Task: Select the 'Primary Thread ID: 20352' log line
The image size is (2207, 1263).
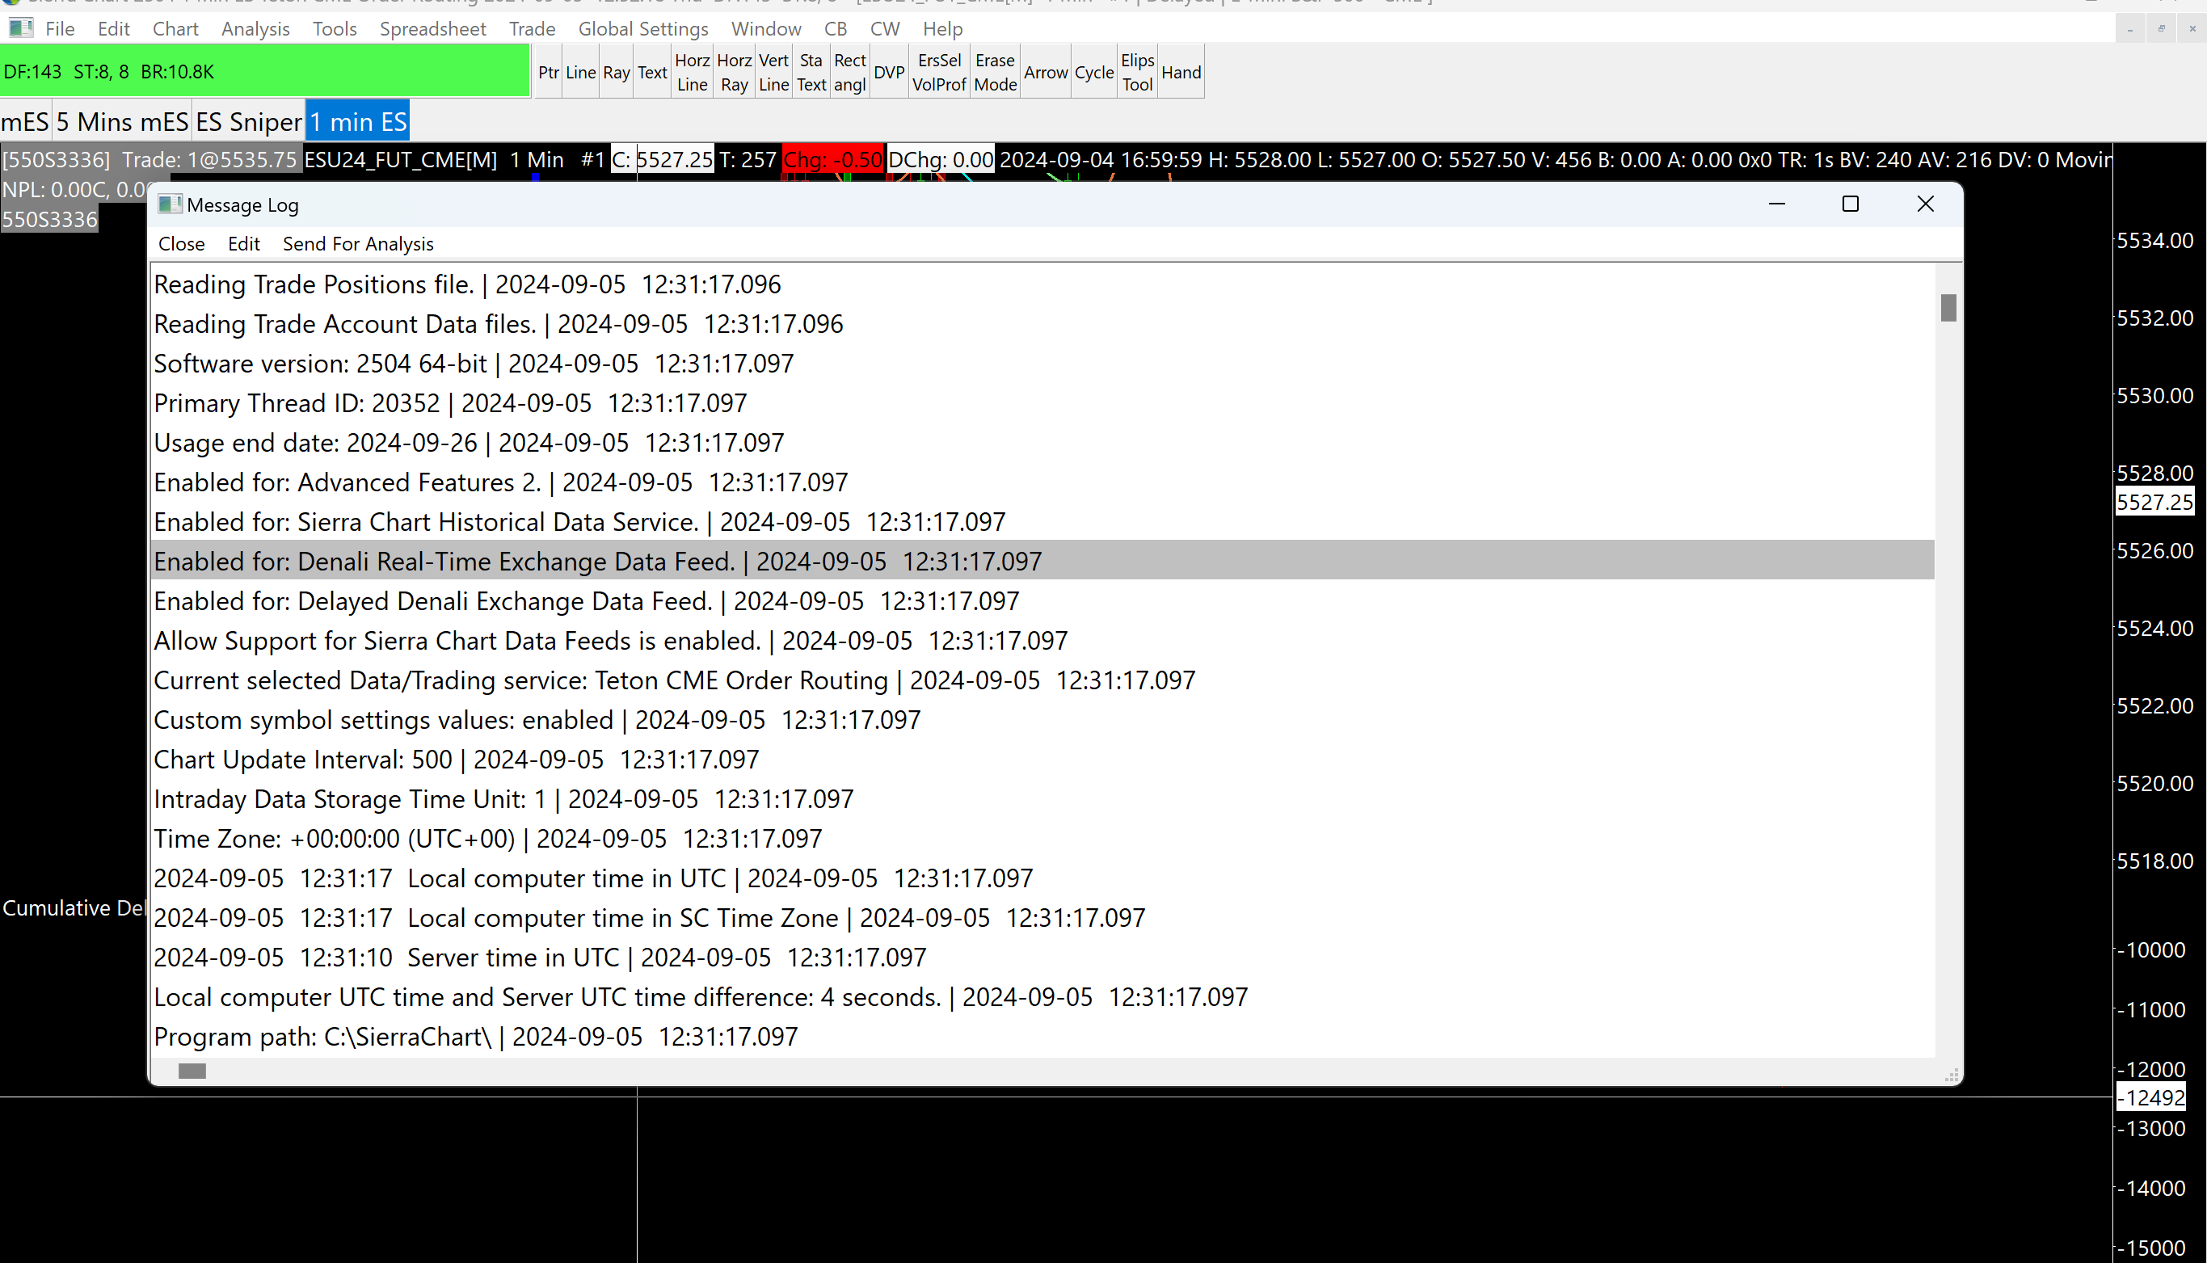Action: click(1042, 403)
